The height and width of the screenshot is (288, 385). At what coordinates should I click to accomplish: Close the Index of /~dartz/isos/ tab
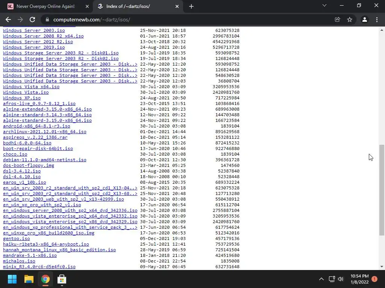tap(177, 7)
